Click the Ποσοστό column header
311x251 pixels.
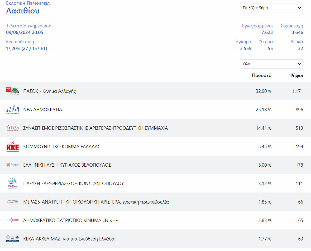point(261,75)
